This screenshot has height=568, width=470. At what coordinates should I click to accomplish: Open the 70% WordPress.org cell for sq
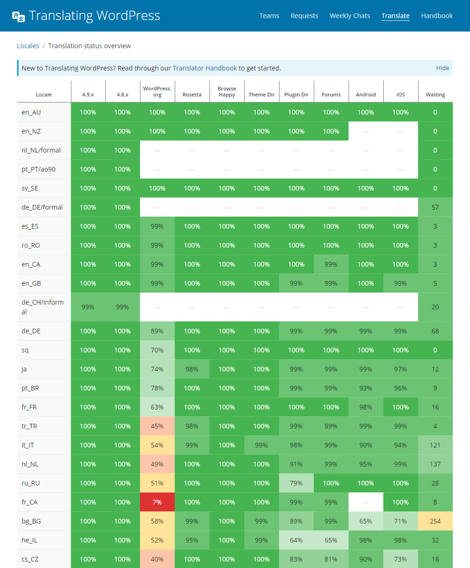158,350
